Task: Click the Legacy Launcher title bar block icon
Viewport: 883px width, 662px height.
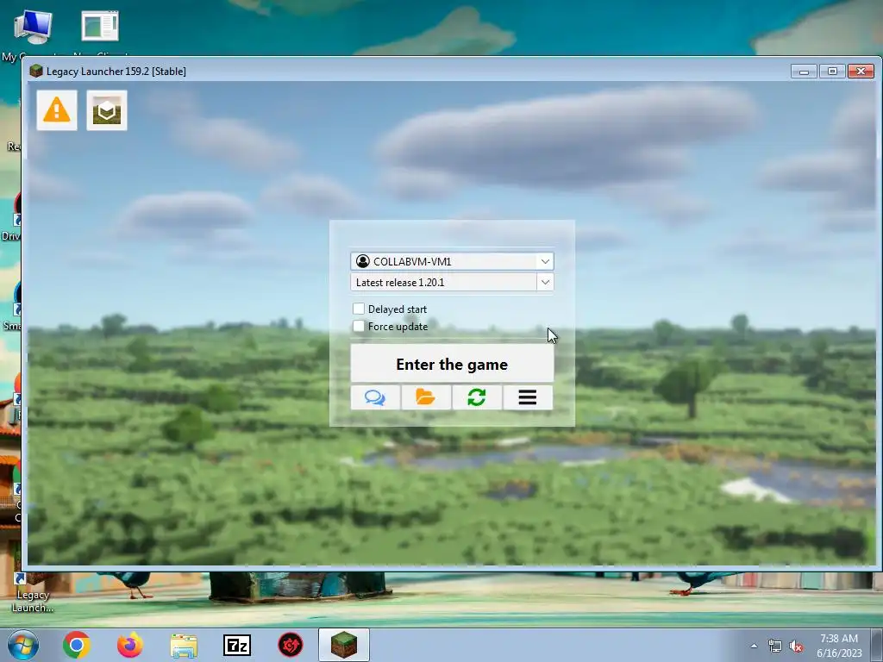Action: click(x=36, y=71)
